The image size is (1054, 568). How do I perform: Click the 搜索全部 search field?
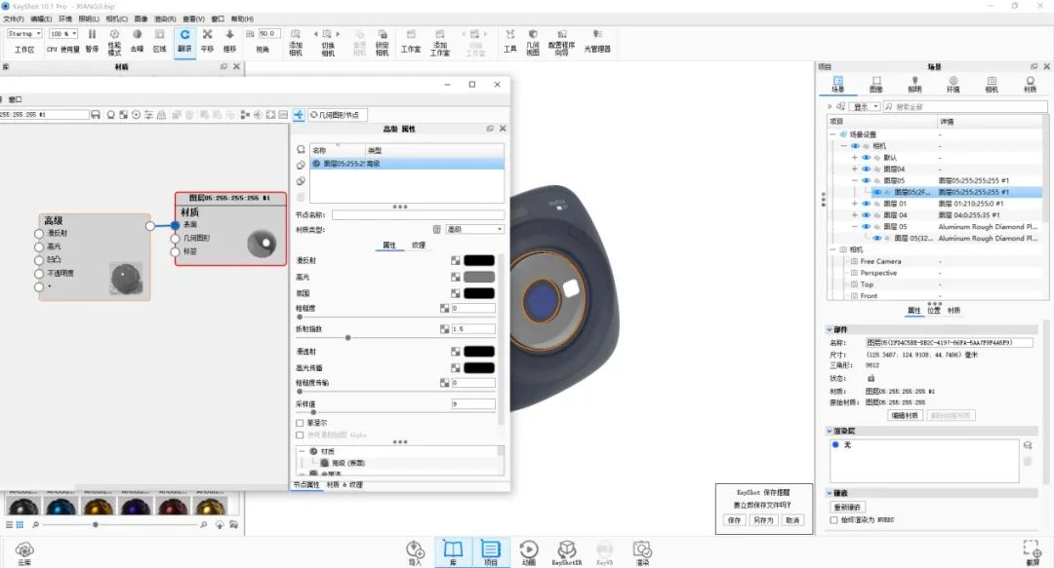click(965, 107)
